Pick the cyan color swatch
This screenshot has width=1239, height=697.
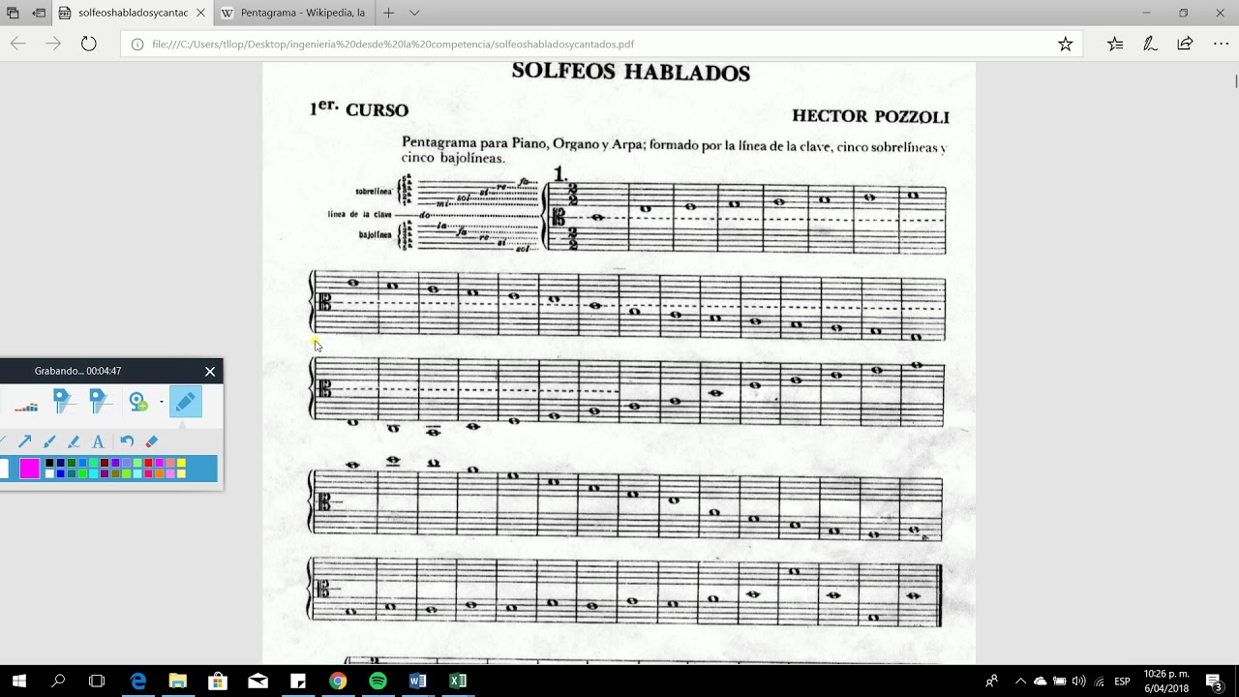(x=94, y=473)
